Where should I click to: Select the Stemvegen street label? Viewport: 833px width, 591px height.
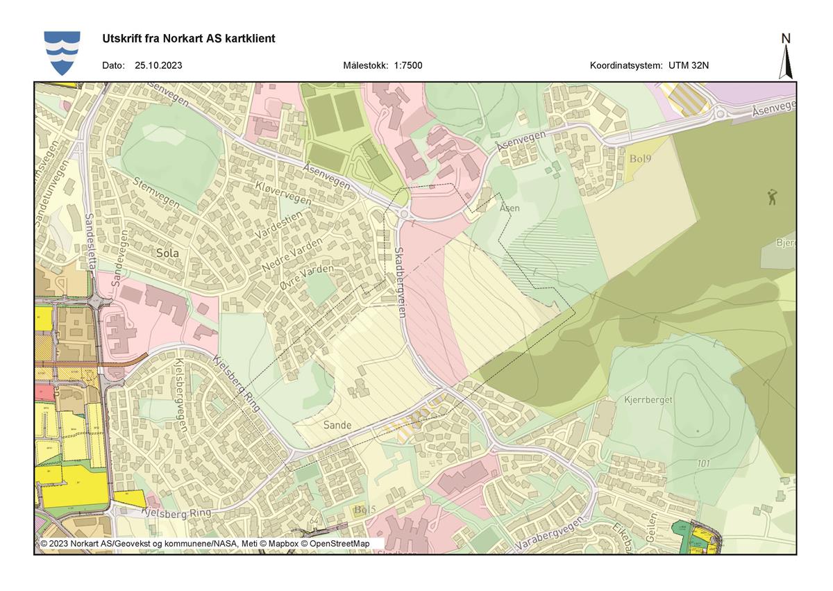point(157,193)
